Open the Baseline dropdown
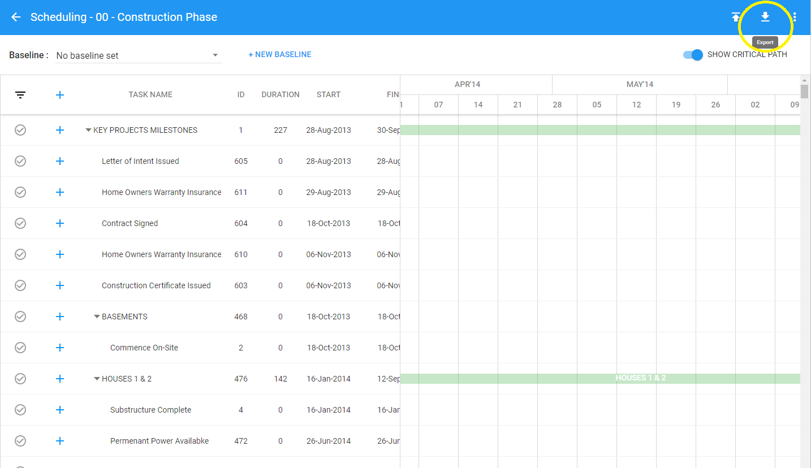 (139, 55)
